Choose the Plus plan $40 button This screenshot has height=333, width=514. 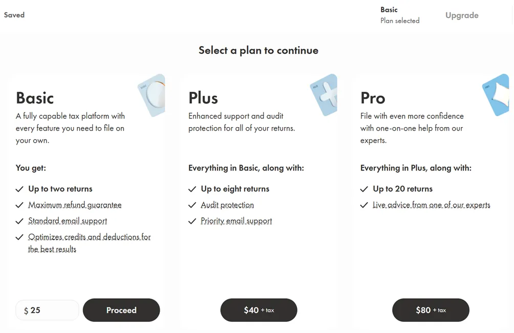[259, 310]
